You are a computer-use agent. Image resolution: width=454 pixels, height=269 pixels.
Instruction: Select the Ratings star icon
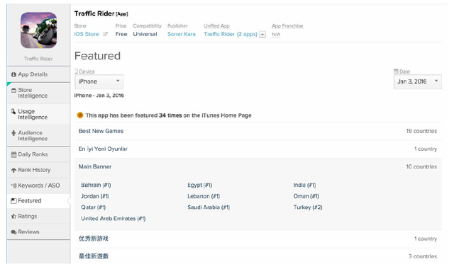pos(13,217)
